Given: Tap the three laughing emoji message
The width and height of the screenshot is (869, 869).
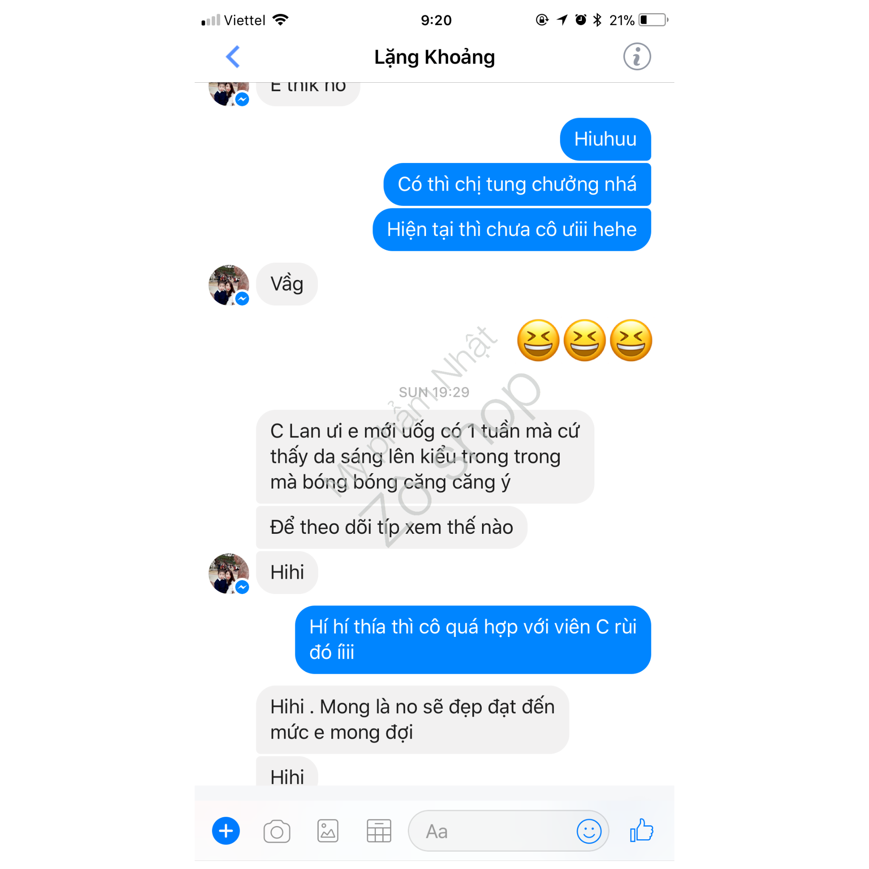Looking at the screenshot, I should point(584,340).
